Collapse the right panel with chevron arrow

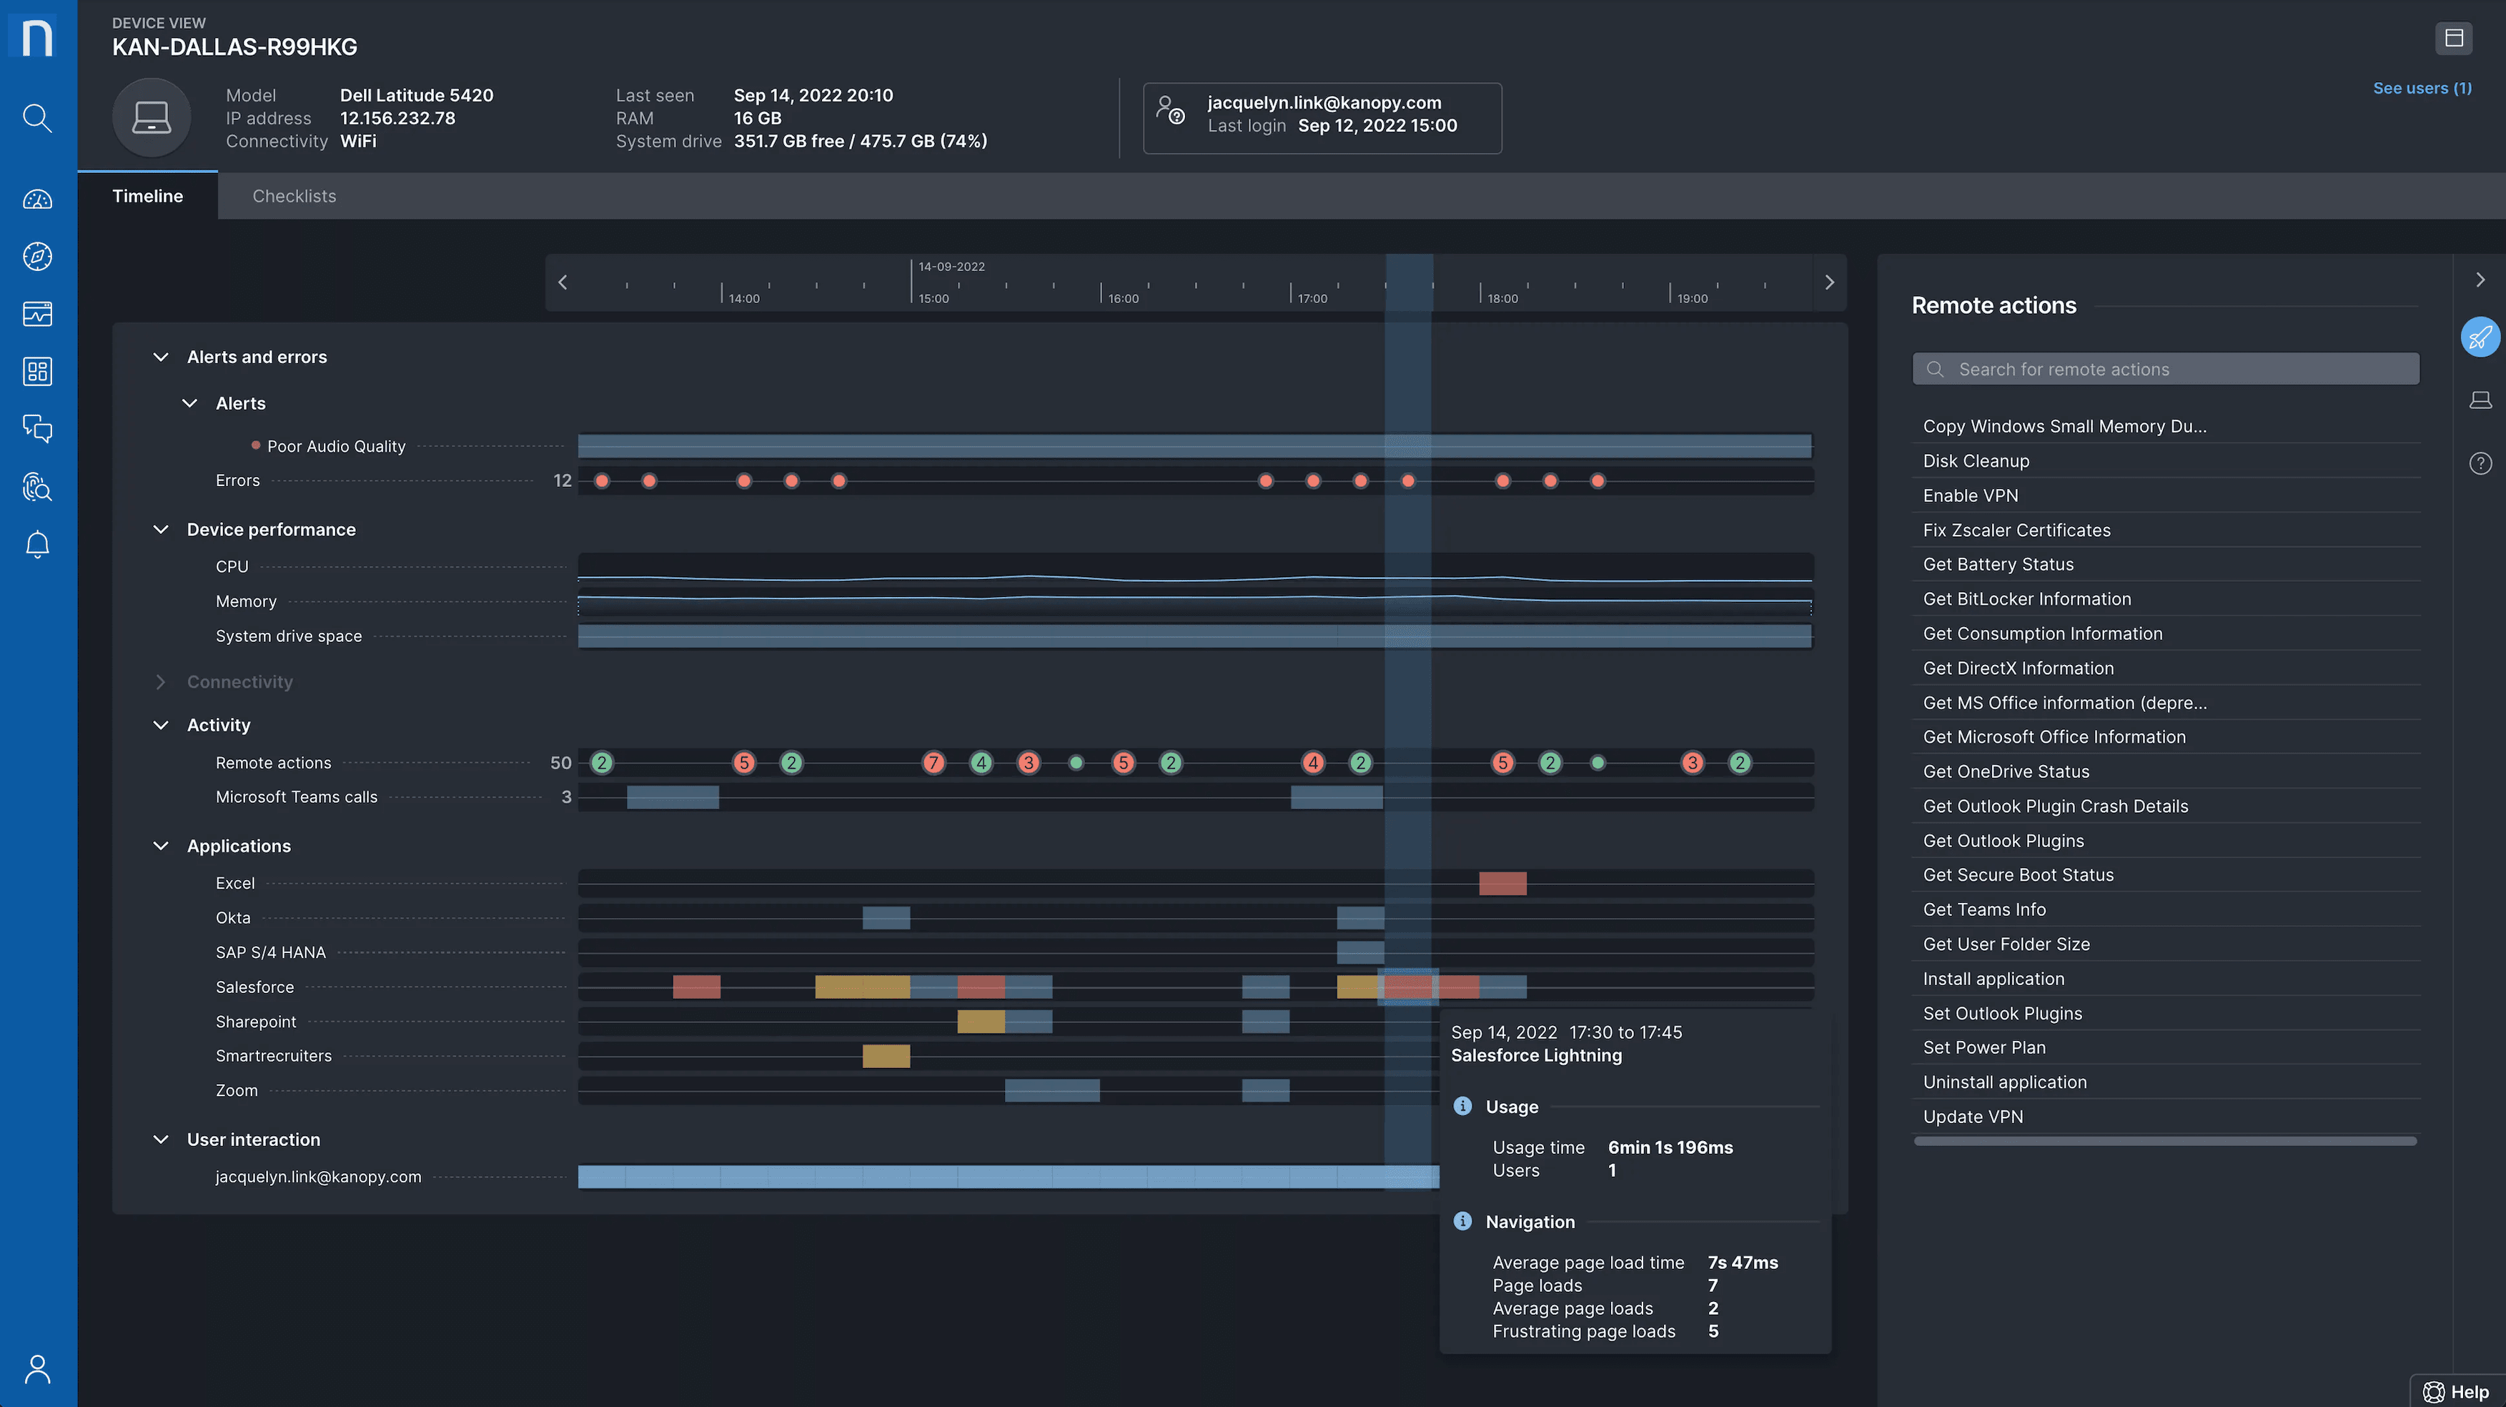2480,280
